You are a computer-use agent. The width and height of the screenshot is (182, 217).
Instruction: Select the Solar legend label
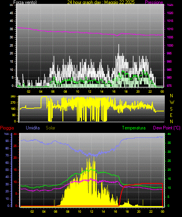point(51,128)
